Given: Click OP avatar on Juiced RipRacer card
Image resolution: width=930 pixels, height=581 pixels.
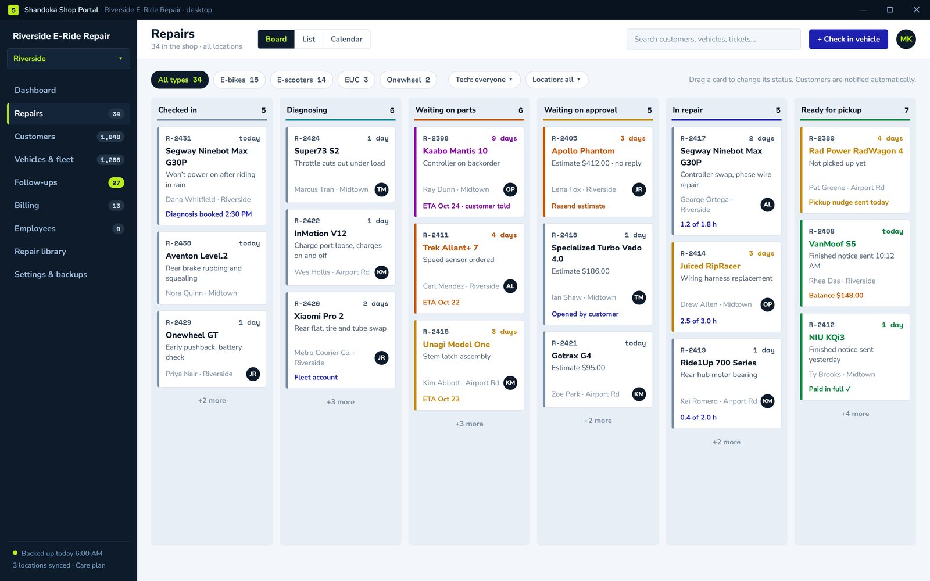Looking at the screenshot, I should tap(767, 304).
